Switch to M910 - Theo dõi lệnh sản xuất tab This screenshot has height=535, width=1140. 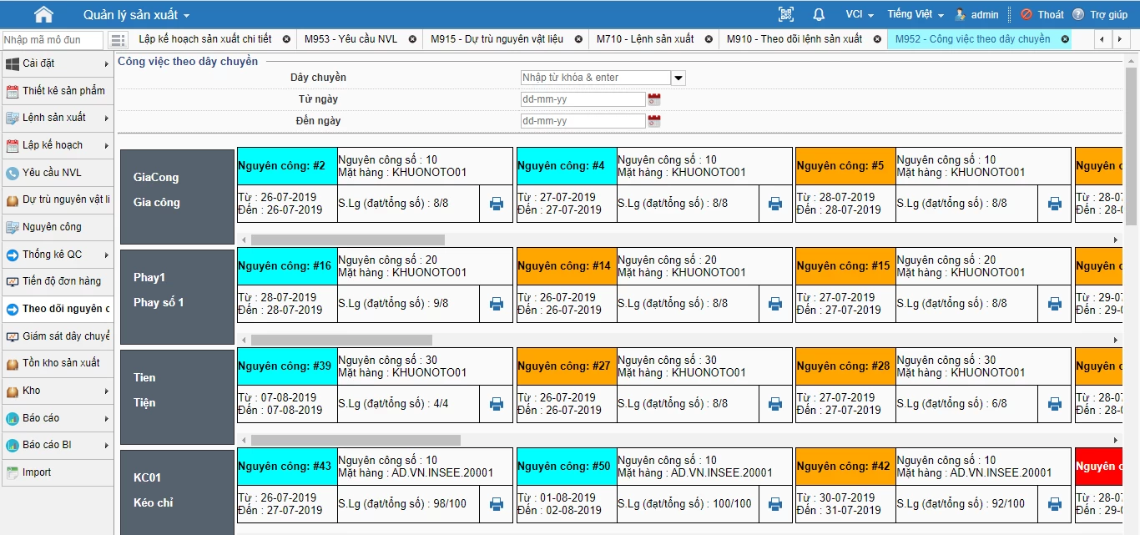(794, 39)
